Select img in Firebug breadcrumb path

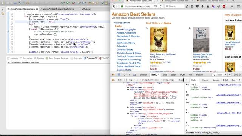click(x=130, y=80)
